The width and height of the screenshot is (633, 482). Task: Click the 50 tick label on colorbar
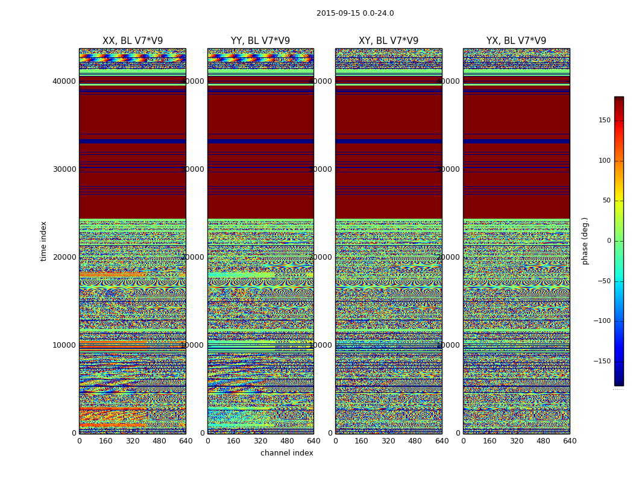(x=606, y=201)
